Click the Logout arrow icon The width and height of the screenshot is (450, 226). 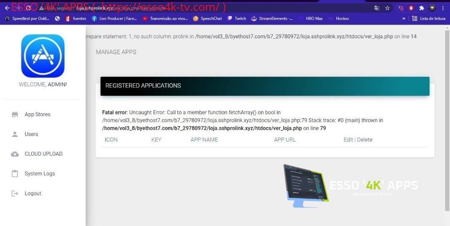(15, 194)
